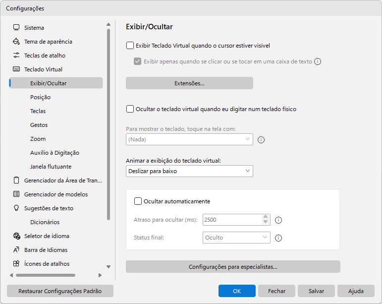
Task: Expand the Deslizar para baixo animation dropdown
Action: (x=189, y=171)
